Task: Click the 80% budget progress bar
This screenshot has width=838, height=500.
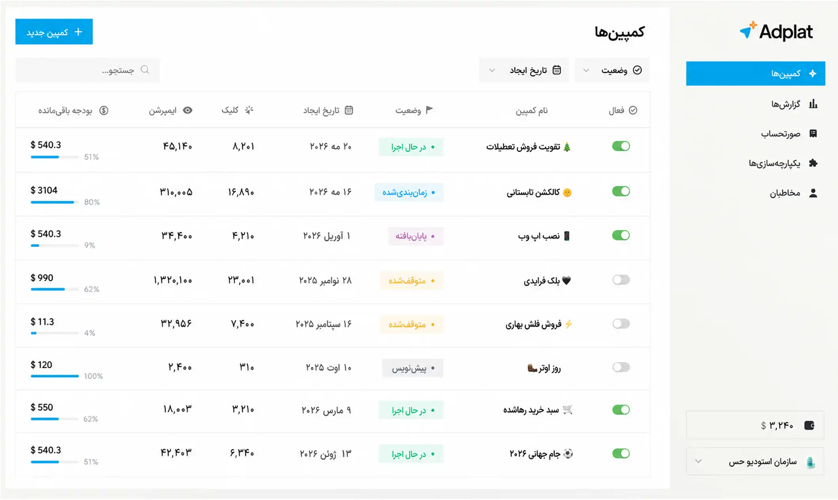Action: (x=55, y=202)
